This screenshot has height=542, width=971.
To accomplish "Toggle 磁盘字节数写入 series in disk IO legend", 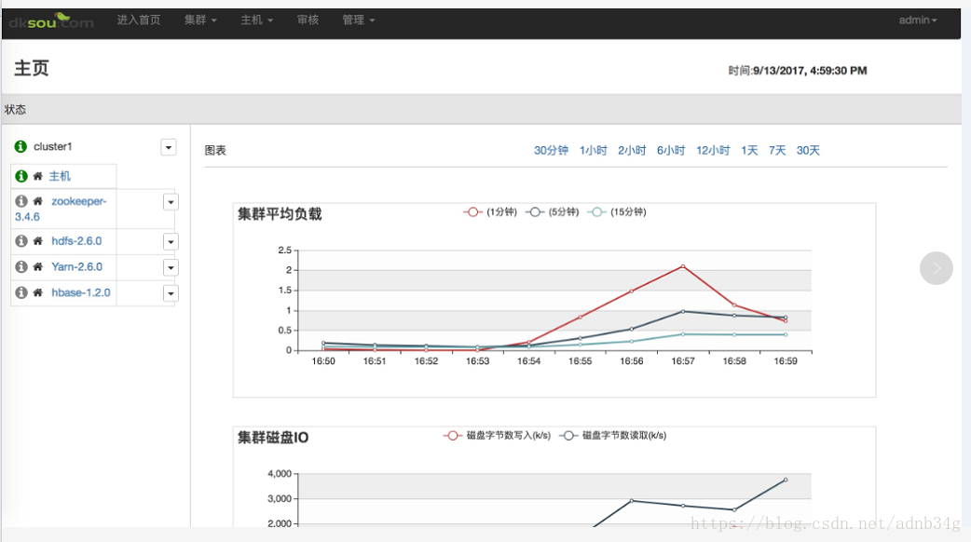I will [x=497, y=436].
